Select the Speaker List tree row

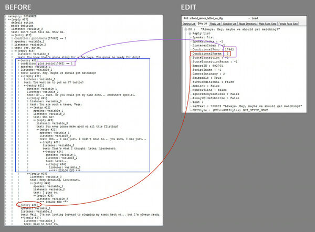[203, 37]
